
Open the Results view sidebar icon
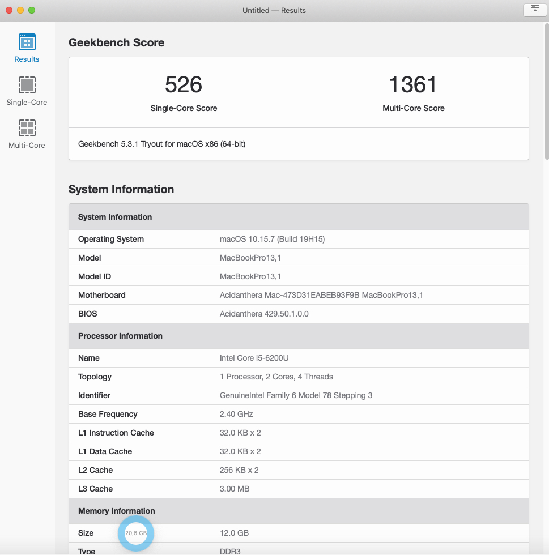(x=27, y=42)
